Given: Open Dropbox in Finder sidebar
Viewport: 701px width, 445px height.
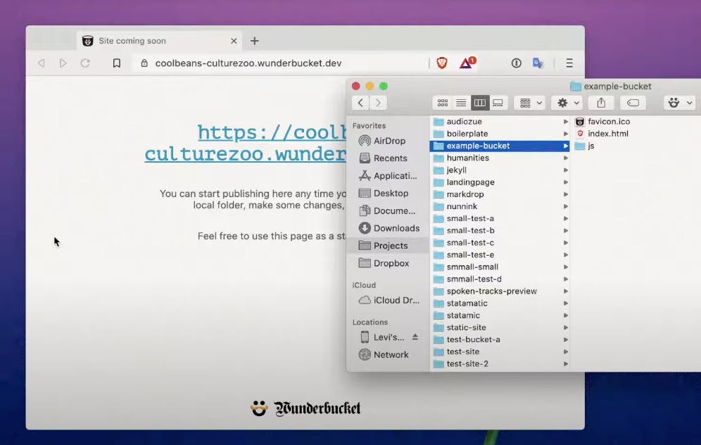Looking at the screenshot, I should (x=388, y=263).
